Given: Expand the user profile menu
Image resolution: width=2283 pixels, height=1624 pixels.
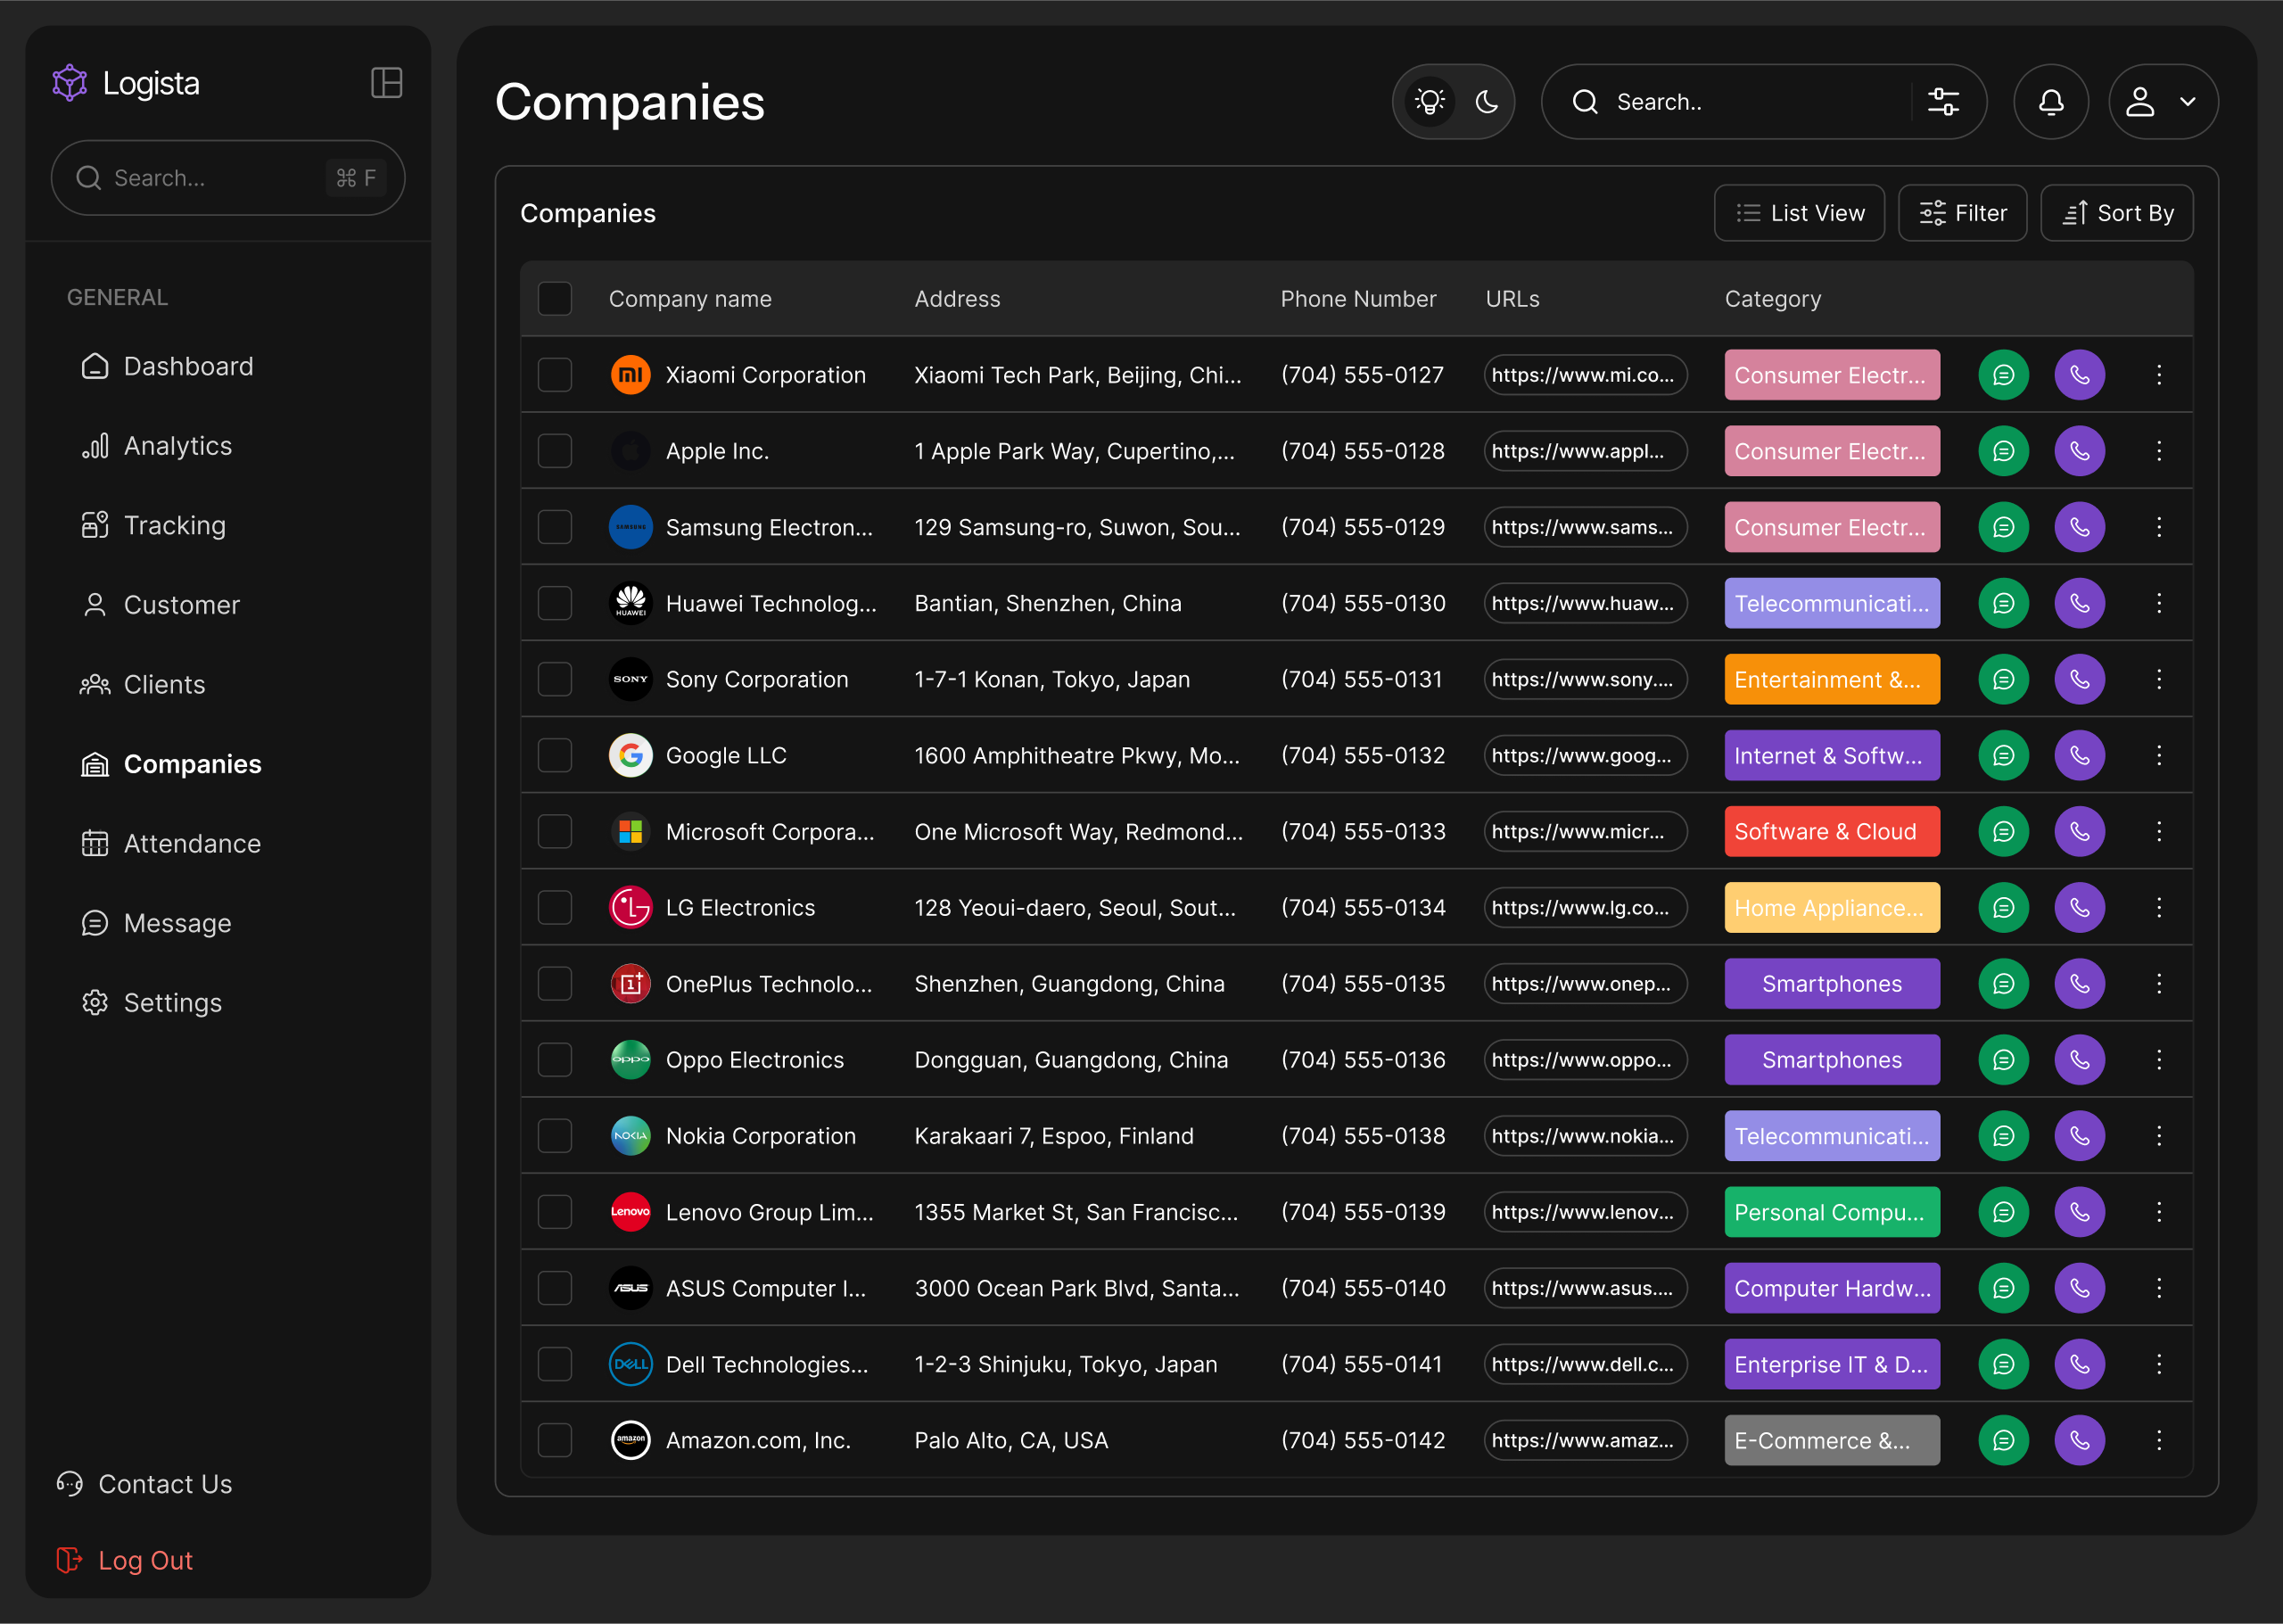Looking at the screenshot, I should (x=2163, y=102).
